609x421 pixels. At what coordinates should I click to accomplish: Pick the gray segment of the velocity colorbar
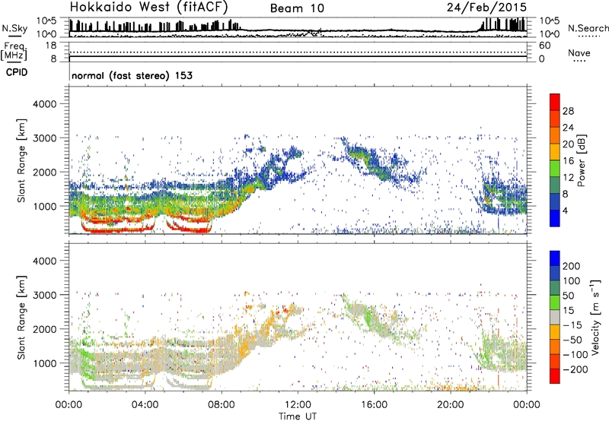click(555, 318)
